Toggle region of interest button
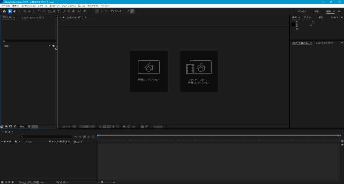This screenshot has width=344, height=184. click(x=113, y=127)
